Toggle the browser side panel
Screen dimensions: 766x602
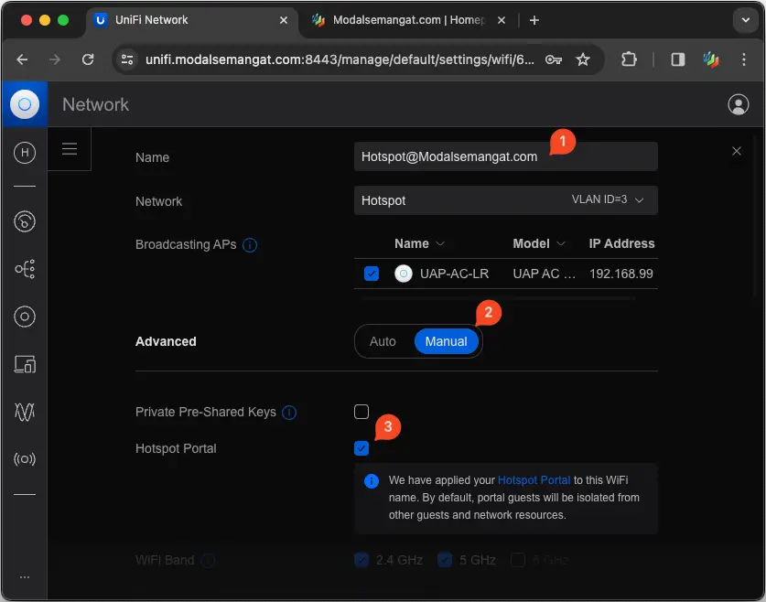(x=677, y=59)
